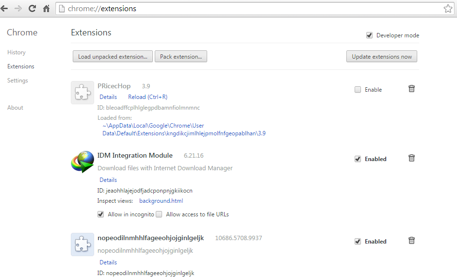Click the PRicecHop version 3.9 text
Viewport: 457px width, 277px height.
point(146,86)
